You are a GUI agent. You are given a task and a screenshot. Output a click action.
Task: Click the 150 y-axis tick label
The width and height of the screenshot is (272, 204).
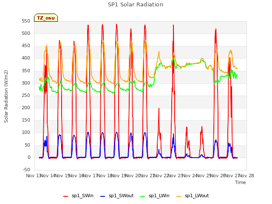point(26,120)
